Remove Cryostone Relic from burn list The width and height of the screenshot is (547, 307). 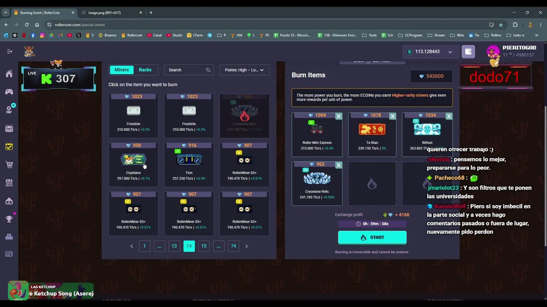click(x=338, y=165)
